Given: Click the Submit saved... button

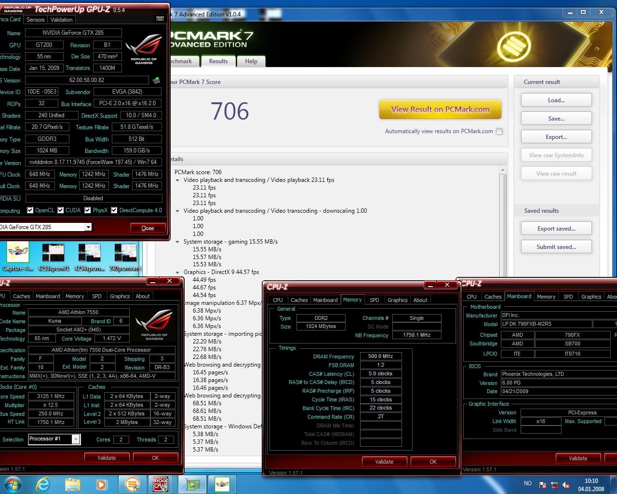Looking at the screenshot, I should pos(556,247).
